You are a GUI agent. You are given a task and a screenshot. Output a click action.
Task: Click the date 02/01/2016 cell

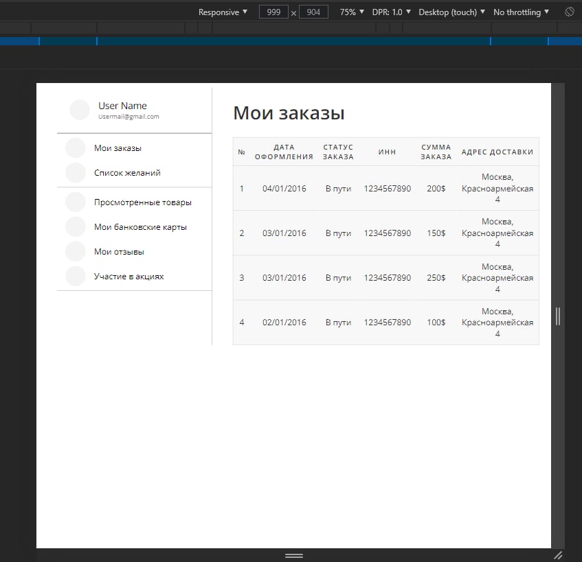284,322
